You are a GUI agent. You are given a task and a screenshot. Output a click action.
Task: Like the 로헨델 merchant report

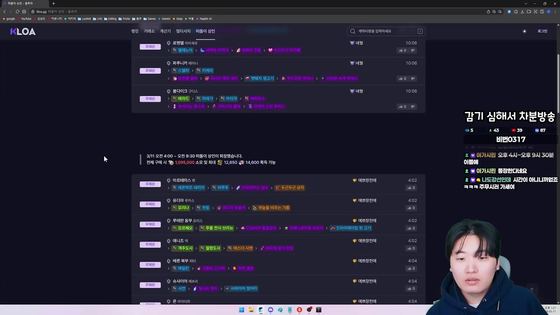(x=402, y=50)
